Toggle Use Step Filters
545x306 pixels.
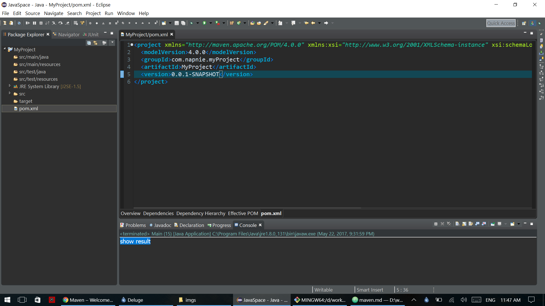[x=82, y=23]
